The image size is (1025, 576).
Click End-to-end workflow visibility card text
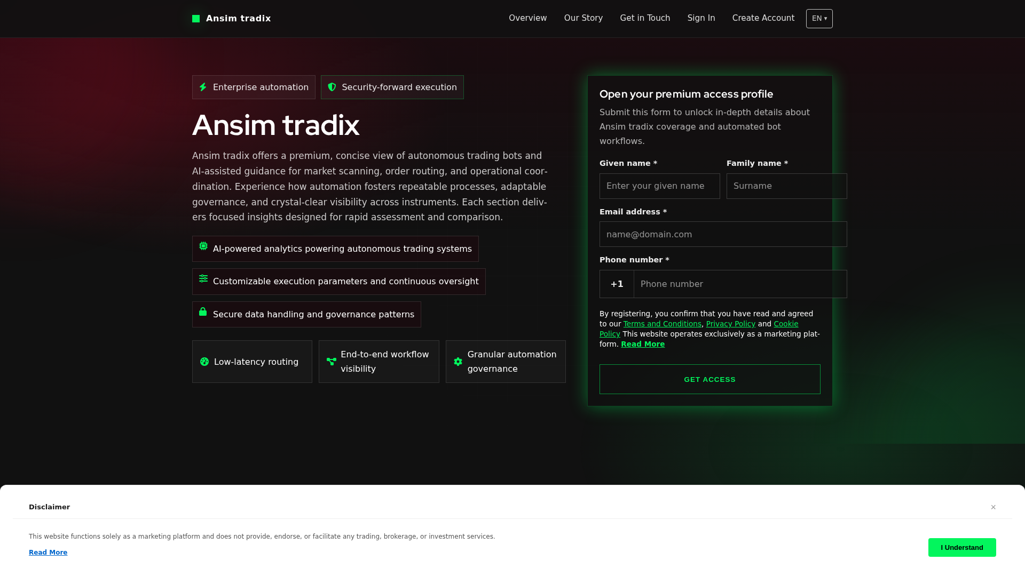click(385, 362)
